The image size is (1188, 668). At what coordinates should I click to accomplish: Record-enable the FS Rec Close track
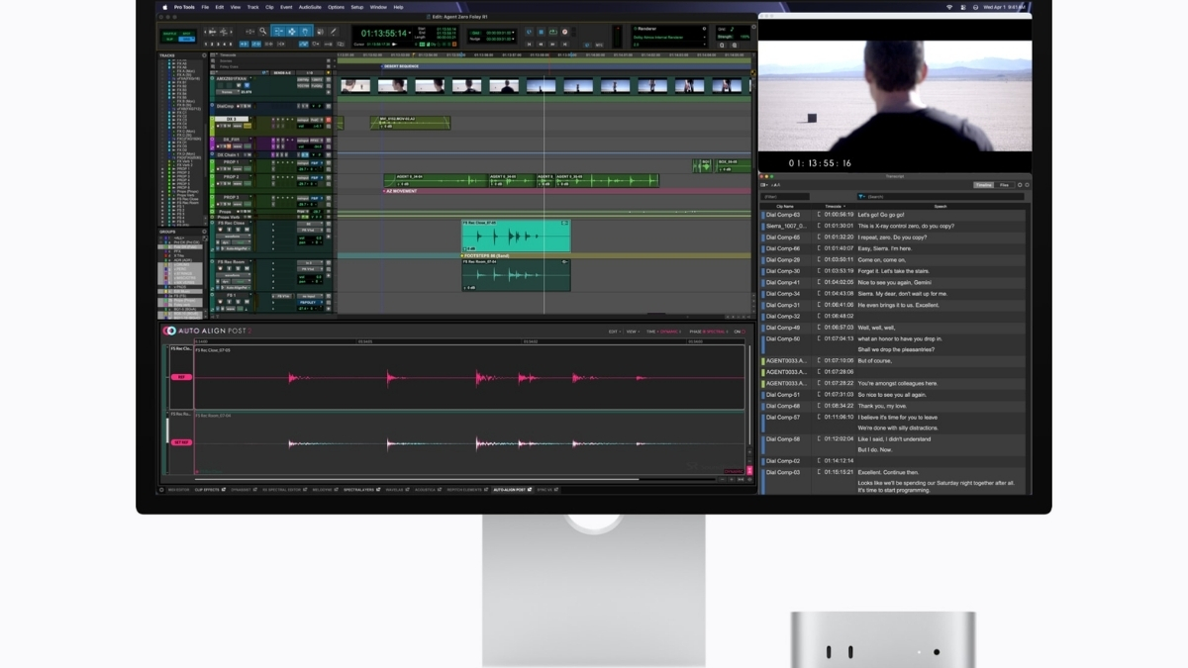pyautogui.click(x=220, y=230)
